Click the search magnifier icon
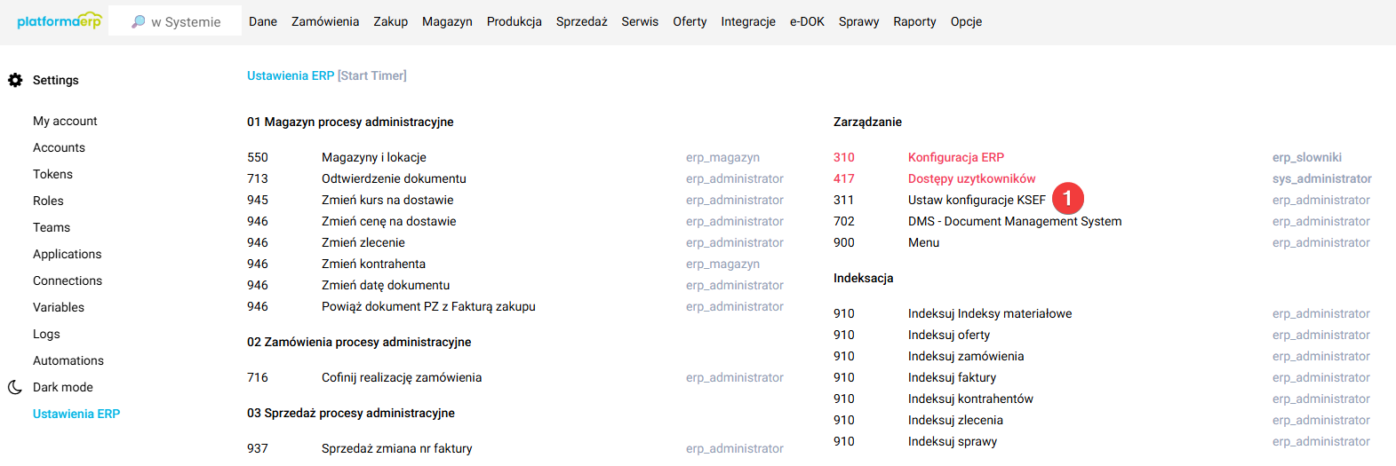This screenshot has width=1396, height=466. 138,21
